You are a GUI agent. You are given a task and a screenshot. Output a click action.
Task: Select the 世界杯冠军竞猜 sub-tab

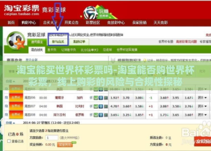(x=127, y=50)
